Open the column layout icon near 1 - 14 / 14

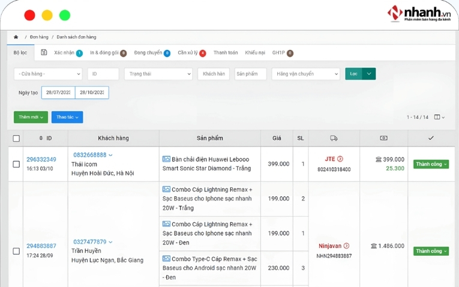click(x=438, y=117)
